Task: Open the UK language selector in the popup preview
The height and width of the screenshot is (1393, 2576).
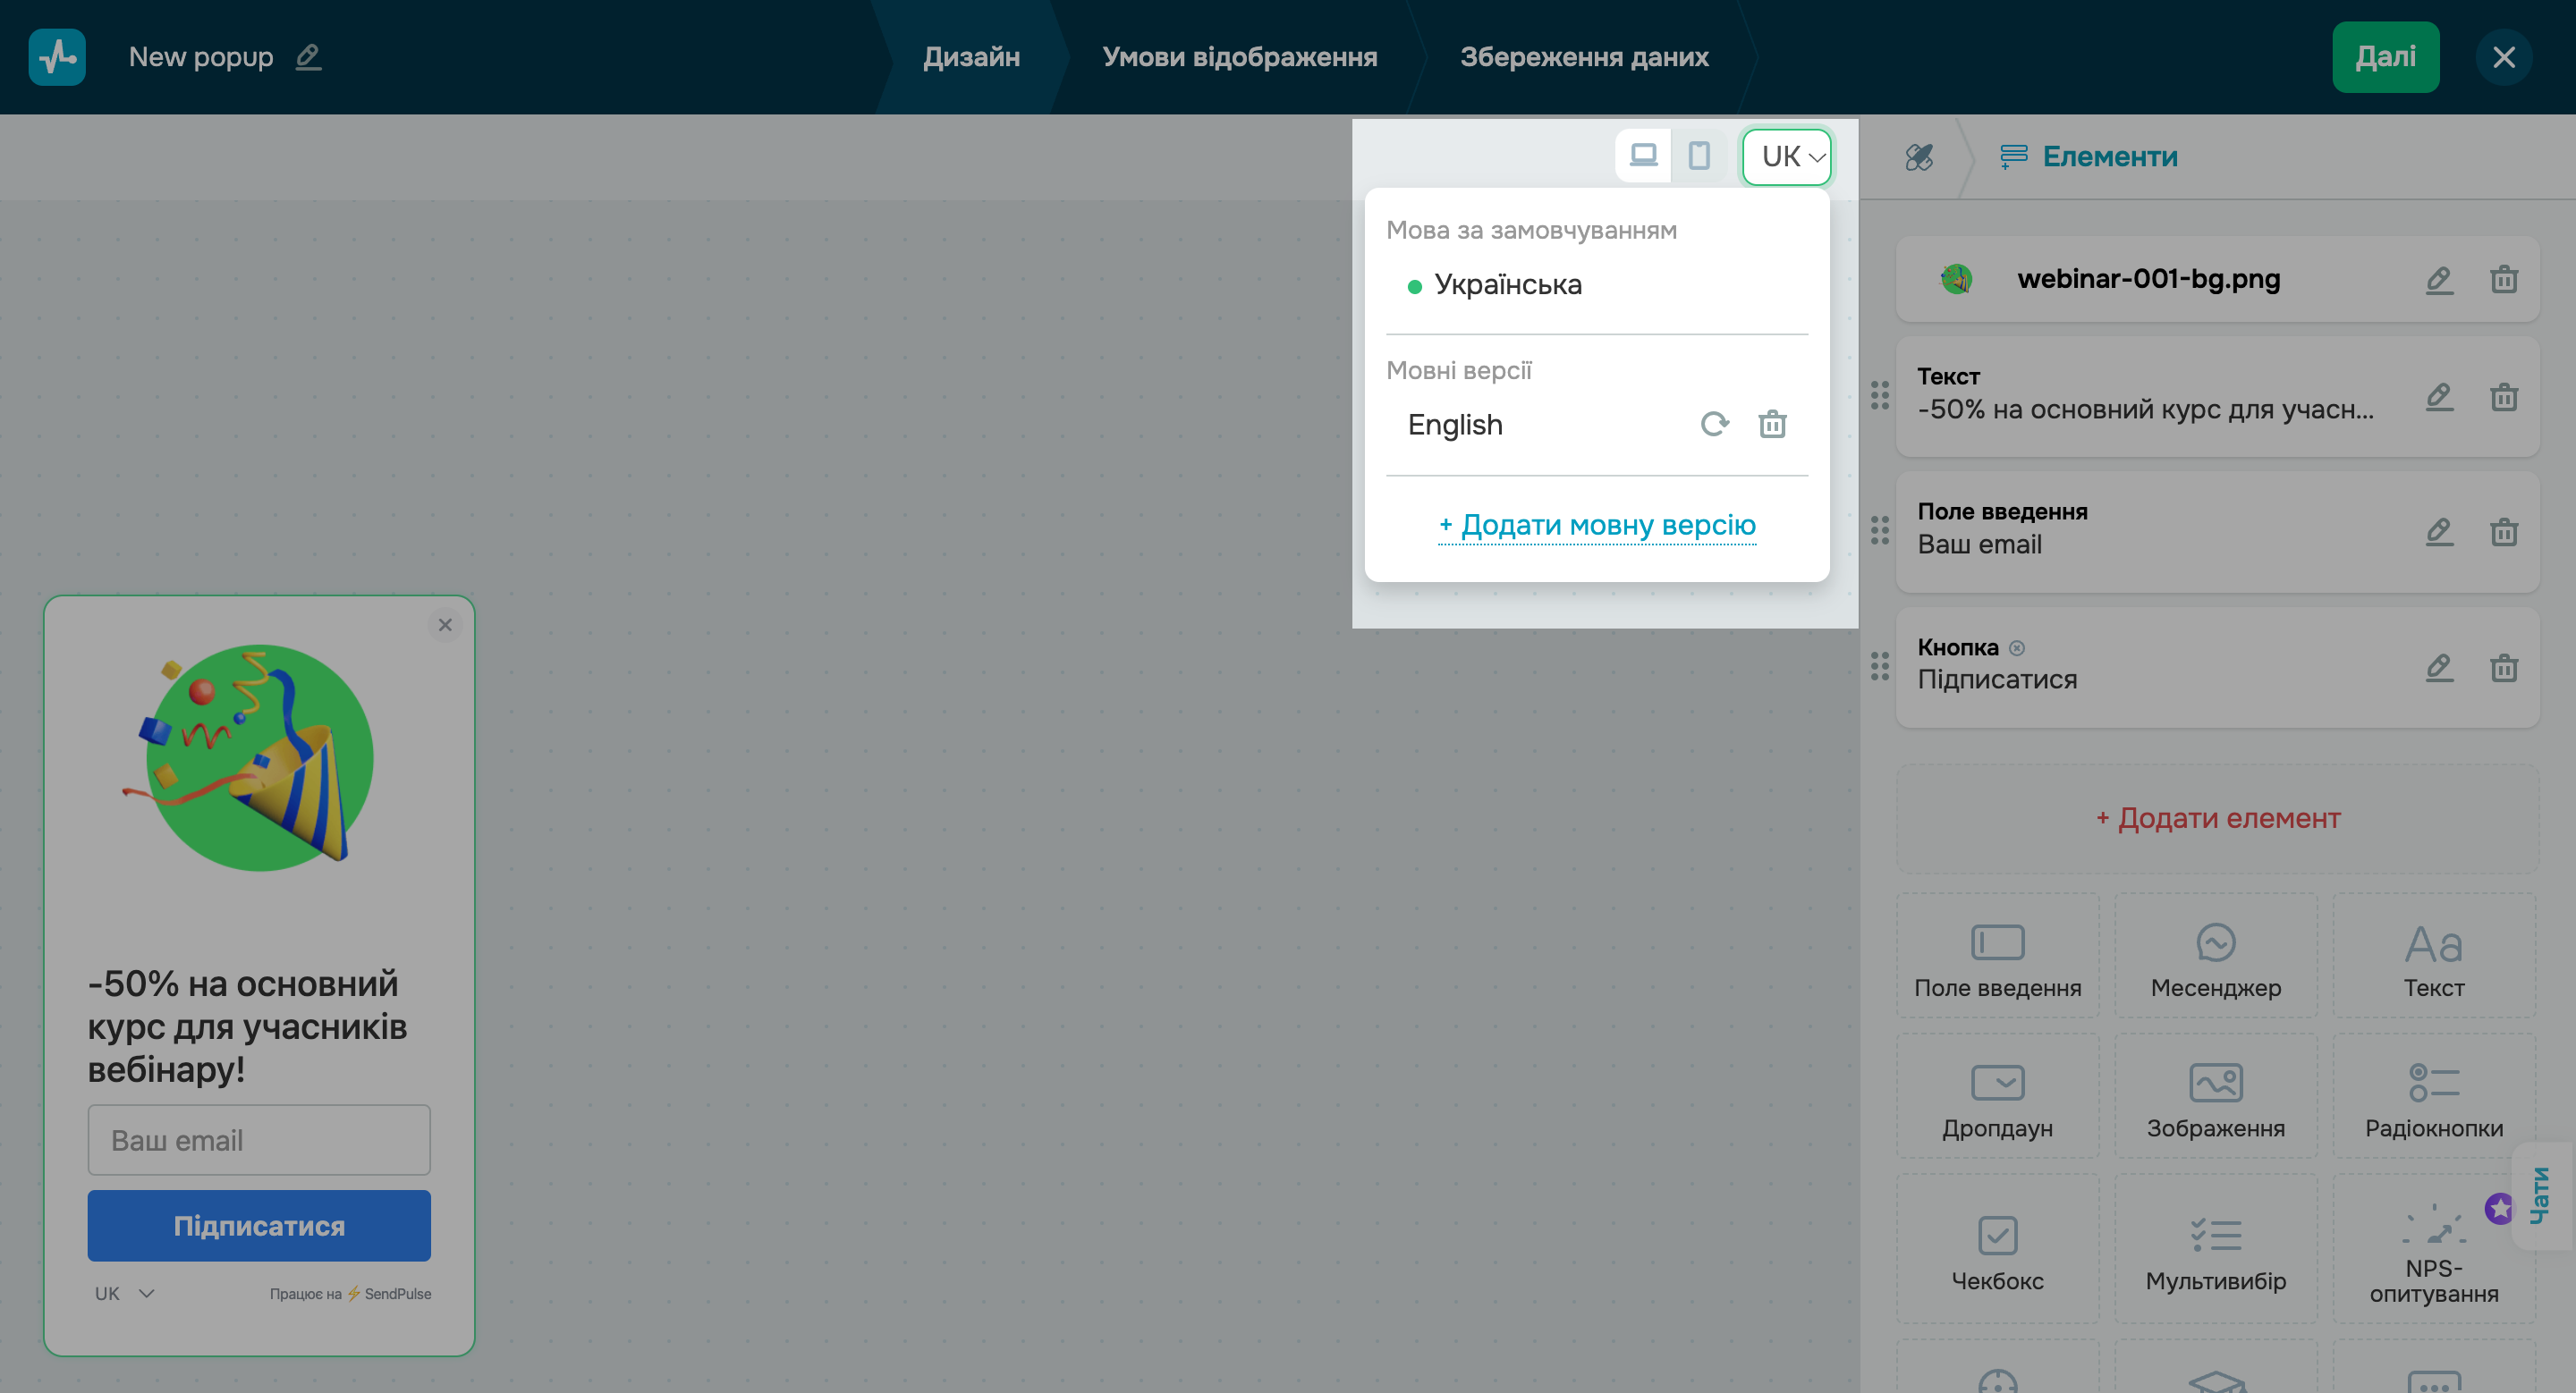Action: (124, 1293)
